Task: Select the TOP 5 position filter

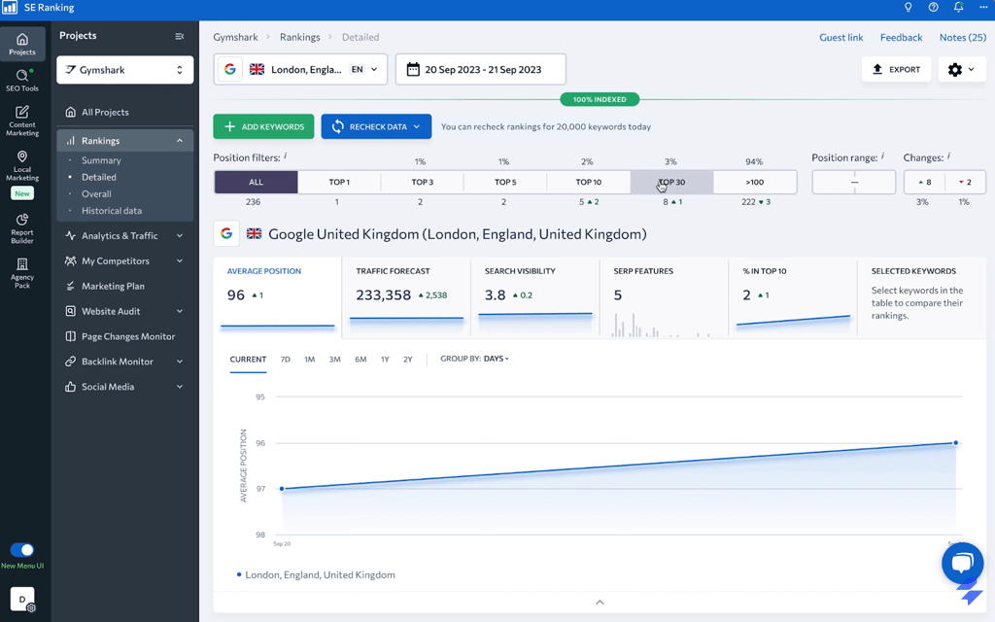Action: pos(505,182)
